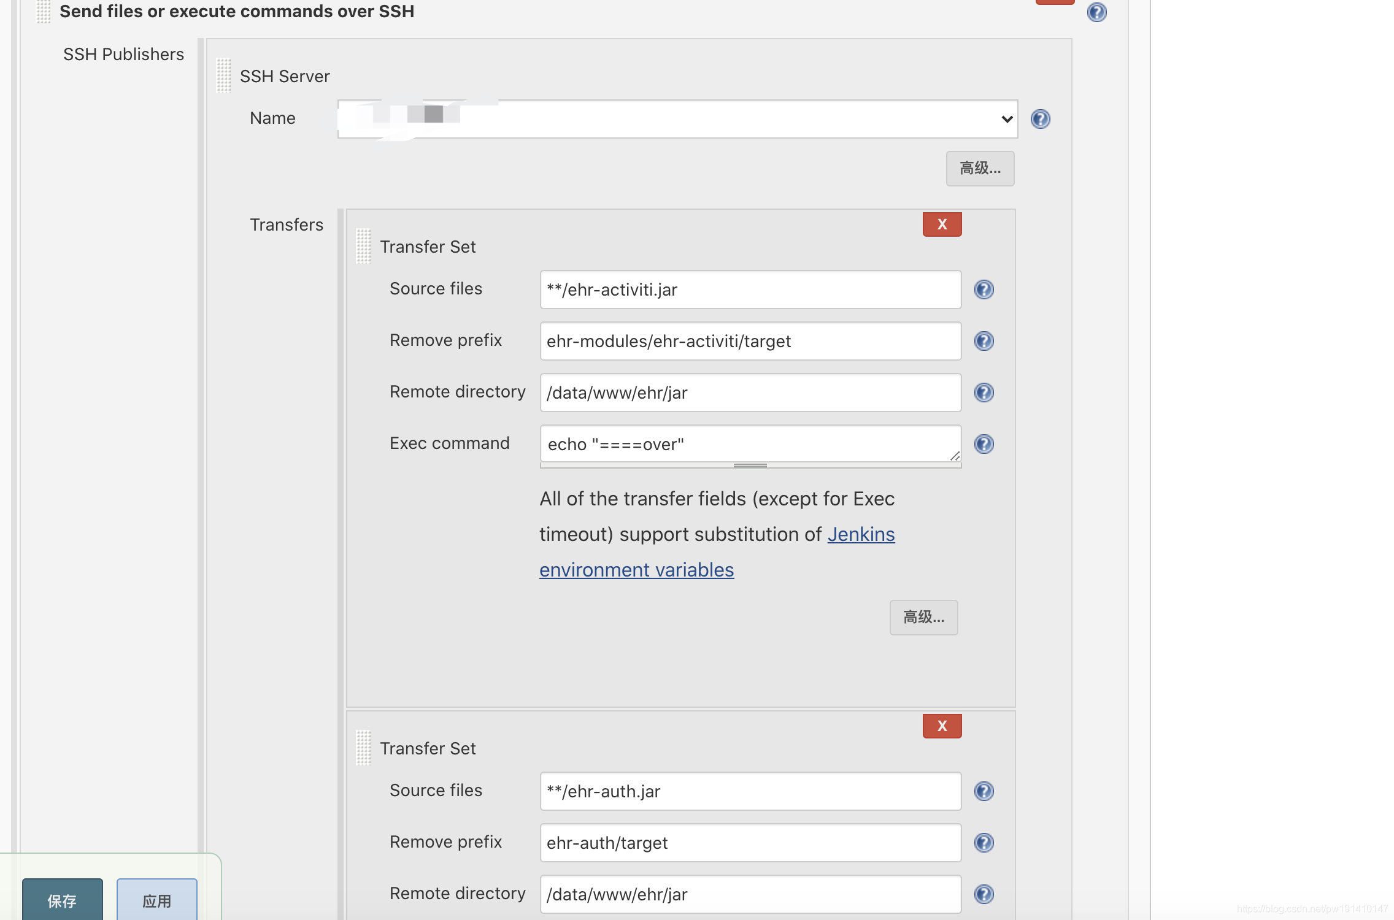This screenshot has height=920, width=1394.
Task: Open help for first Remote directory field
Action: (984, 393)
